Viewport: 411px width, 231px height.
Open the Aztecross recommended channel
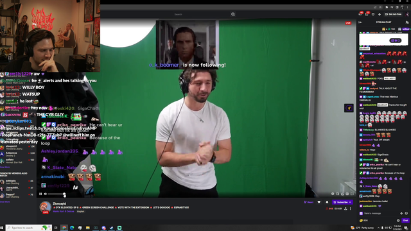[x=18, y=154]
